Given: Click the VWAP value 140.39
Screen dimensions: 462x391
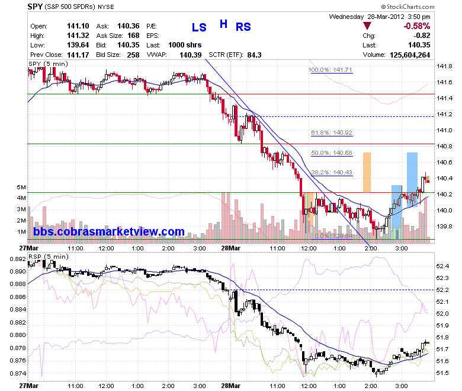Looking at the screenshot, I should click(191, 55).
